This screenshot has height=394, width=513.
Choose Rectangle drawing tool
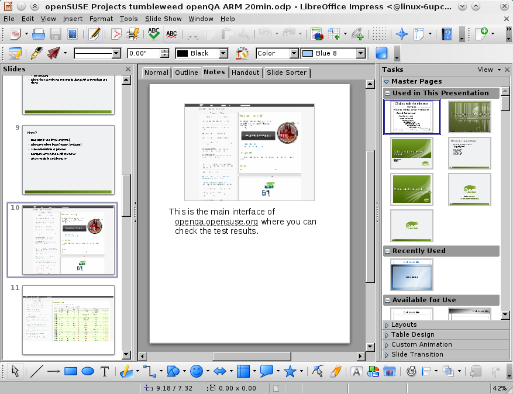(x=71, y=371)
